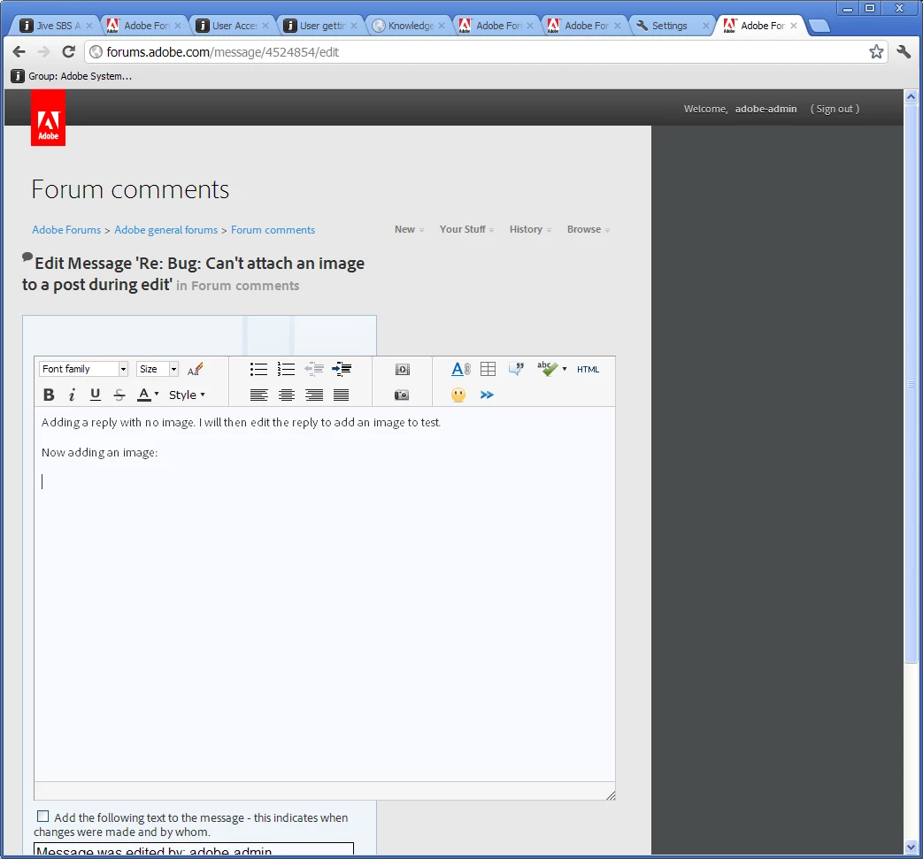Apply underline formatting
This screenshot has height=859, width=923.
(x=95, y=395)
